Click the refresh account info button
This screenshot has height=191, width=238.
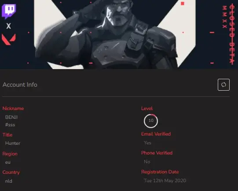pyautogui.click(x=223, y=85)
